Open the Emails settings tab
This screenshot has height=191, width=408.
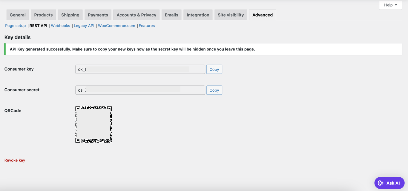click(171, 15)
